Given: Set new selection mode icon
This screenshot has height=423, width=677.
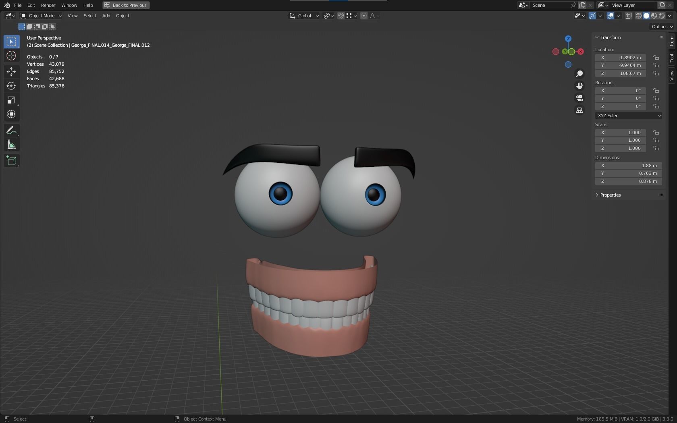Looking at the screenshot, I should (x=22, y=27).
